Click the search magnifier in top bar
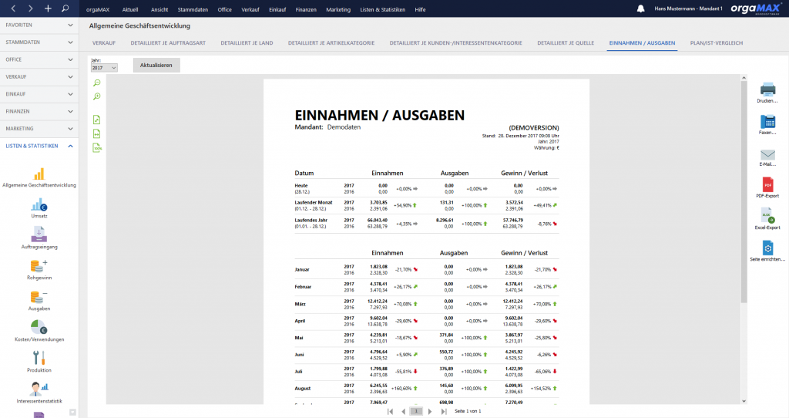 tap(65, 8)
